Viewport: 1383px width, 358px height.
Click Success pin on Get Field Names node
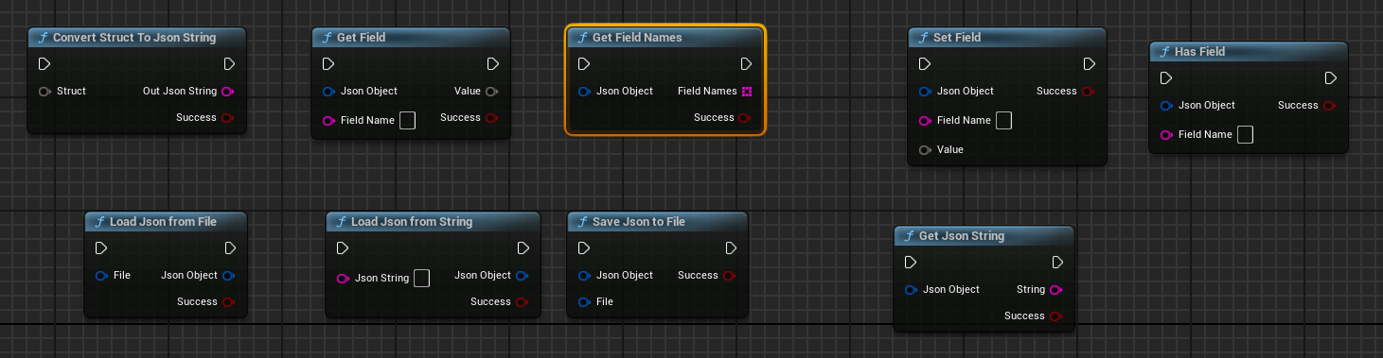pos(745,118)
